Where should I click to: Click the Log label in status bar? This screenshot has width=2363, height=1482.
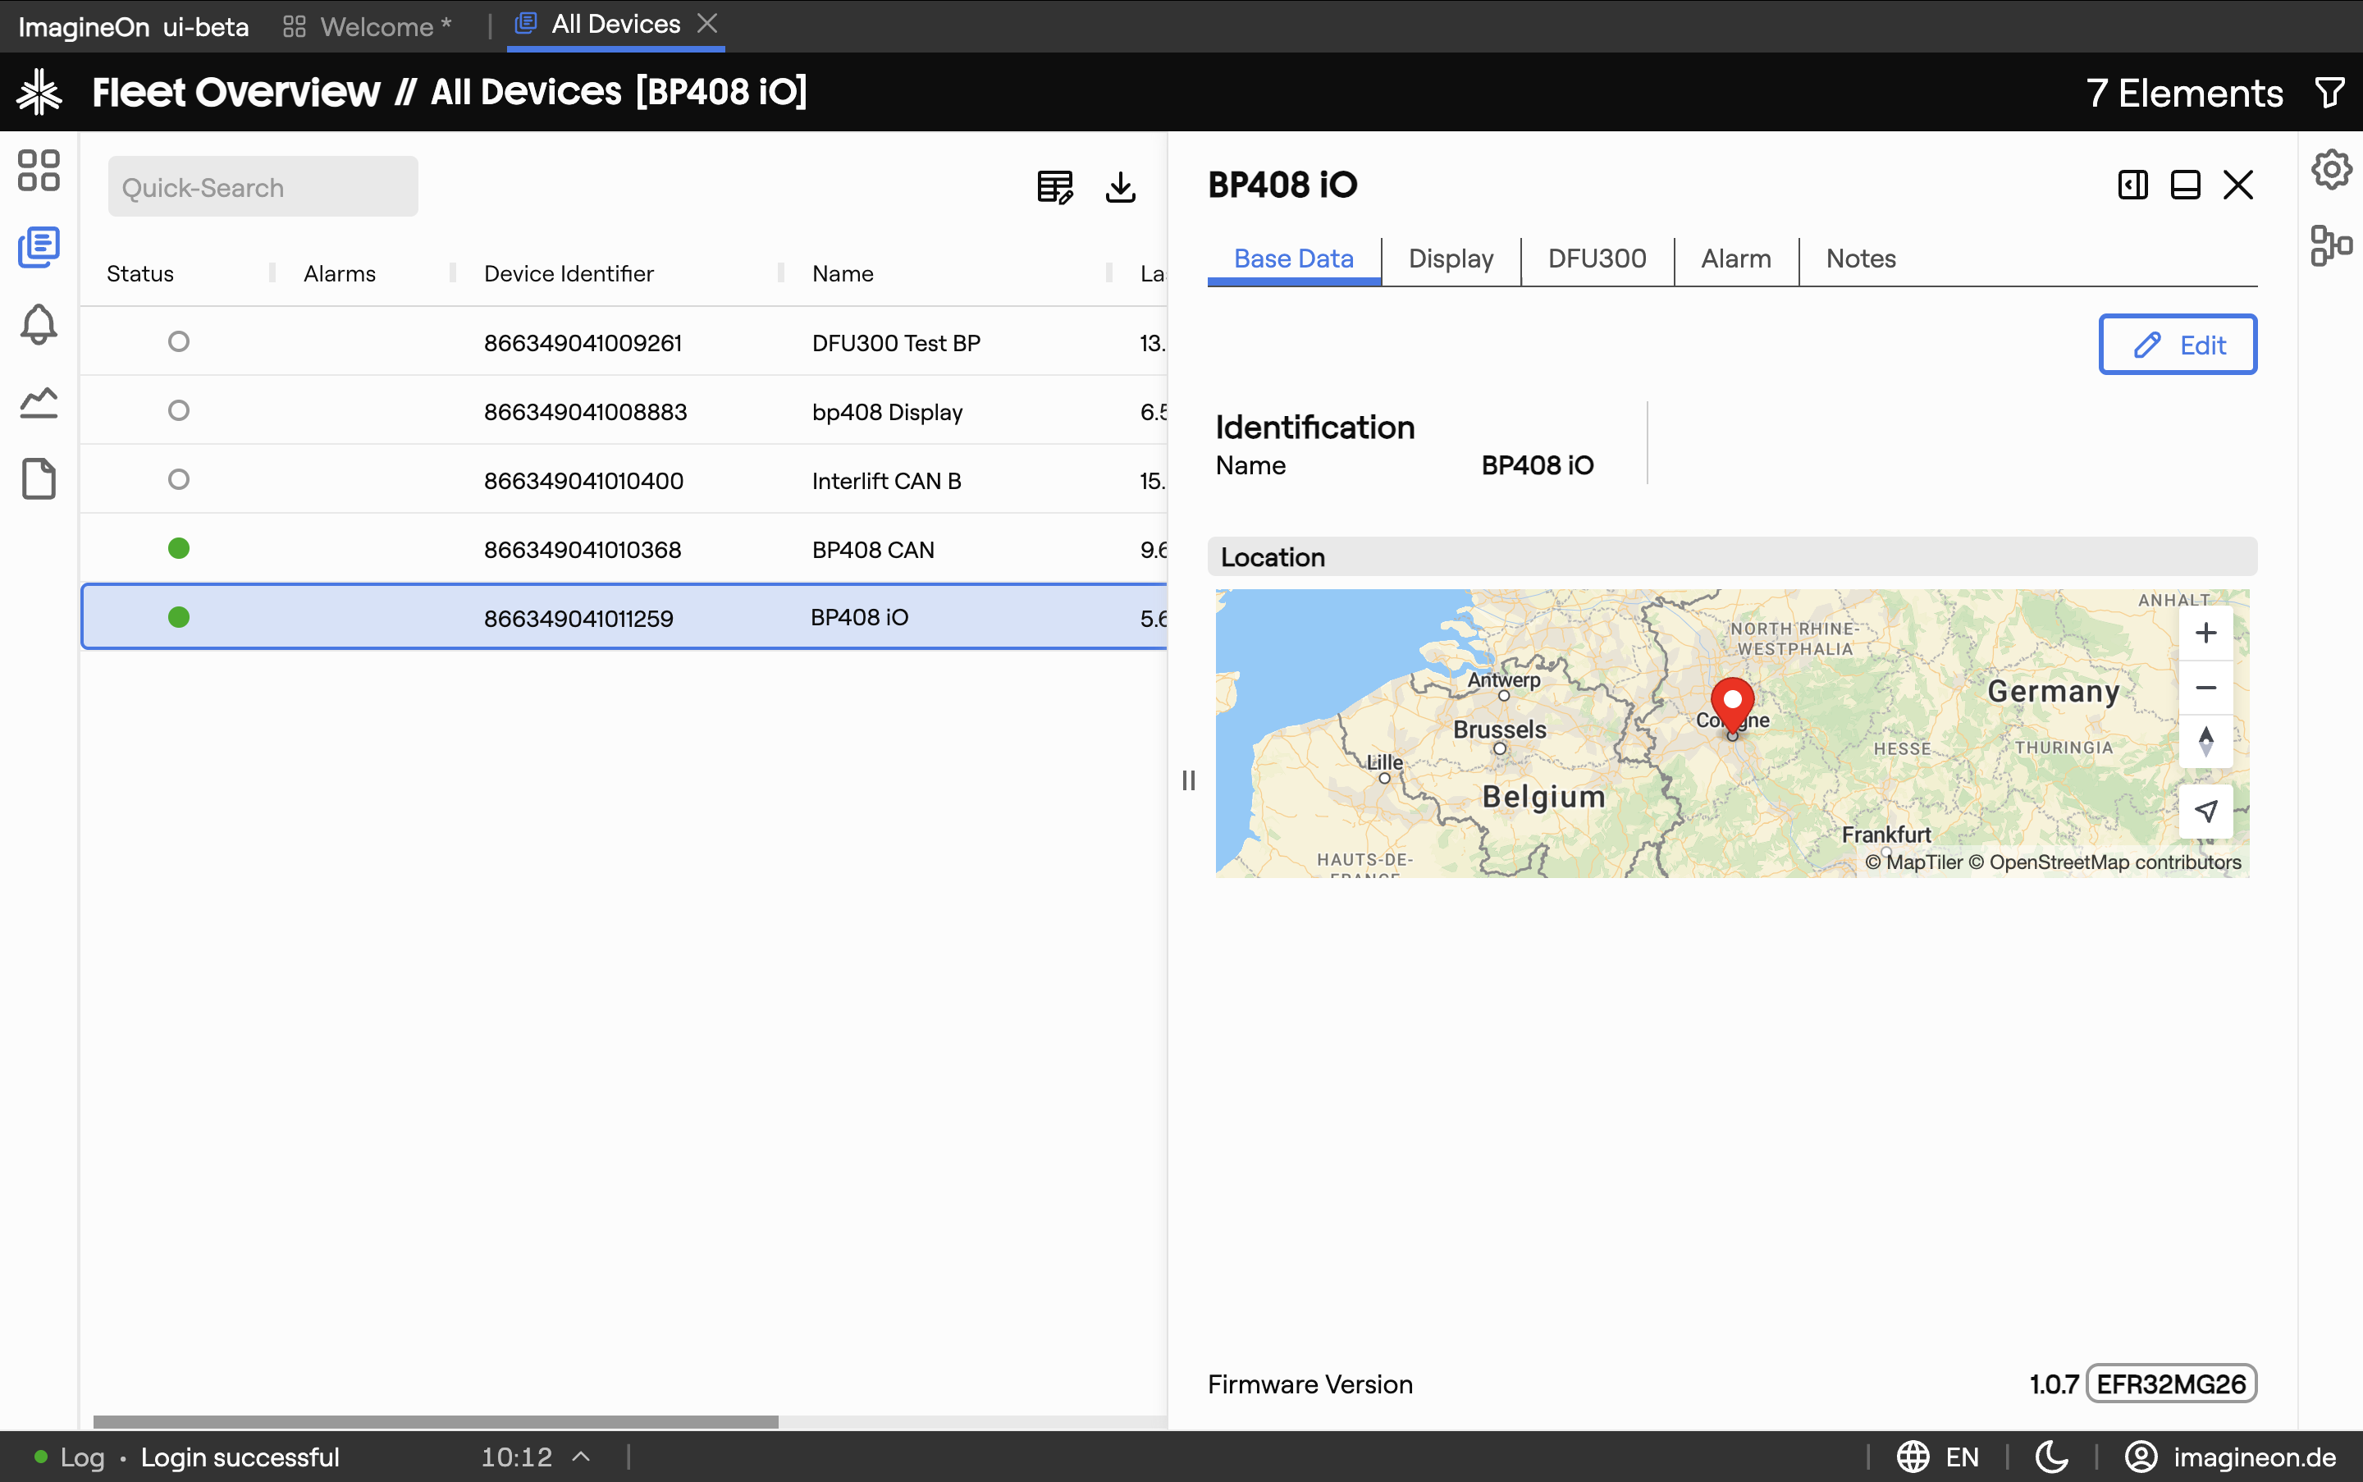[x=82, y=1457]
